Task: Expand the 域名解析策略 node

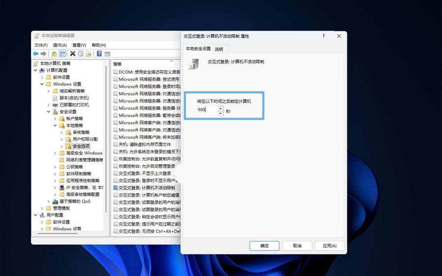Action: 49,91
